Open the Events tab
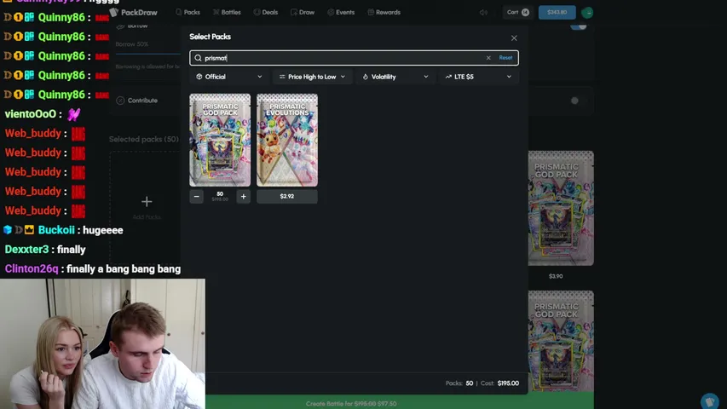727x409 pixels. coord(341,13)
